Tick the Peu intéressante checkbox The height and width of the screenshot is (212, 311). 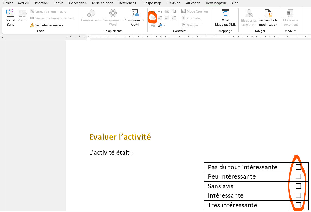pos(298,176)
